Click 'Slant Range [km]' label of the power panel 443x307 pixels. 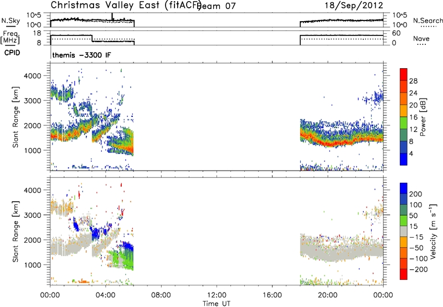tap(16, 117)
